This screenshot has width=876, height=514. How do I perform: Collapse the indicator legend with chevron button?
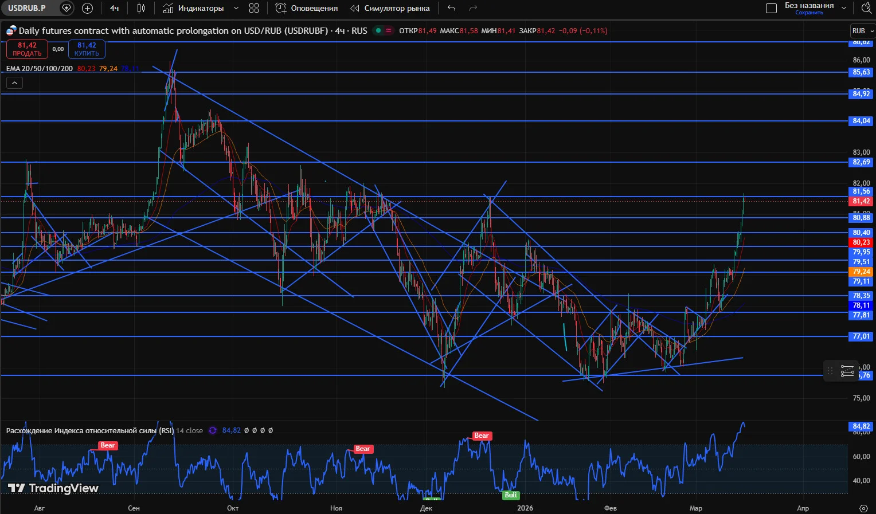tap(14, 83)
